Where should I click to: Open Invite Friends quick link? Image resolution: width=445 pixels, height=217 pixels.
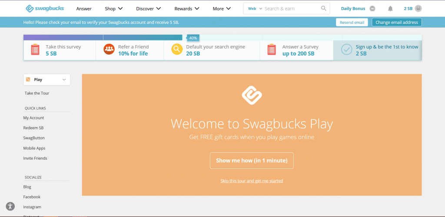click(x=35, y=158)
